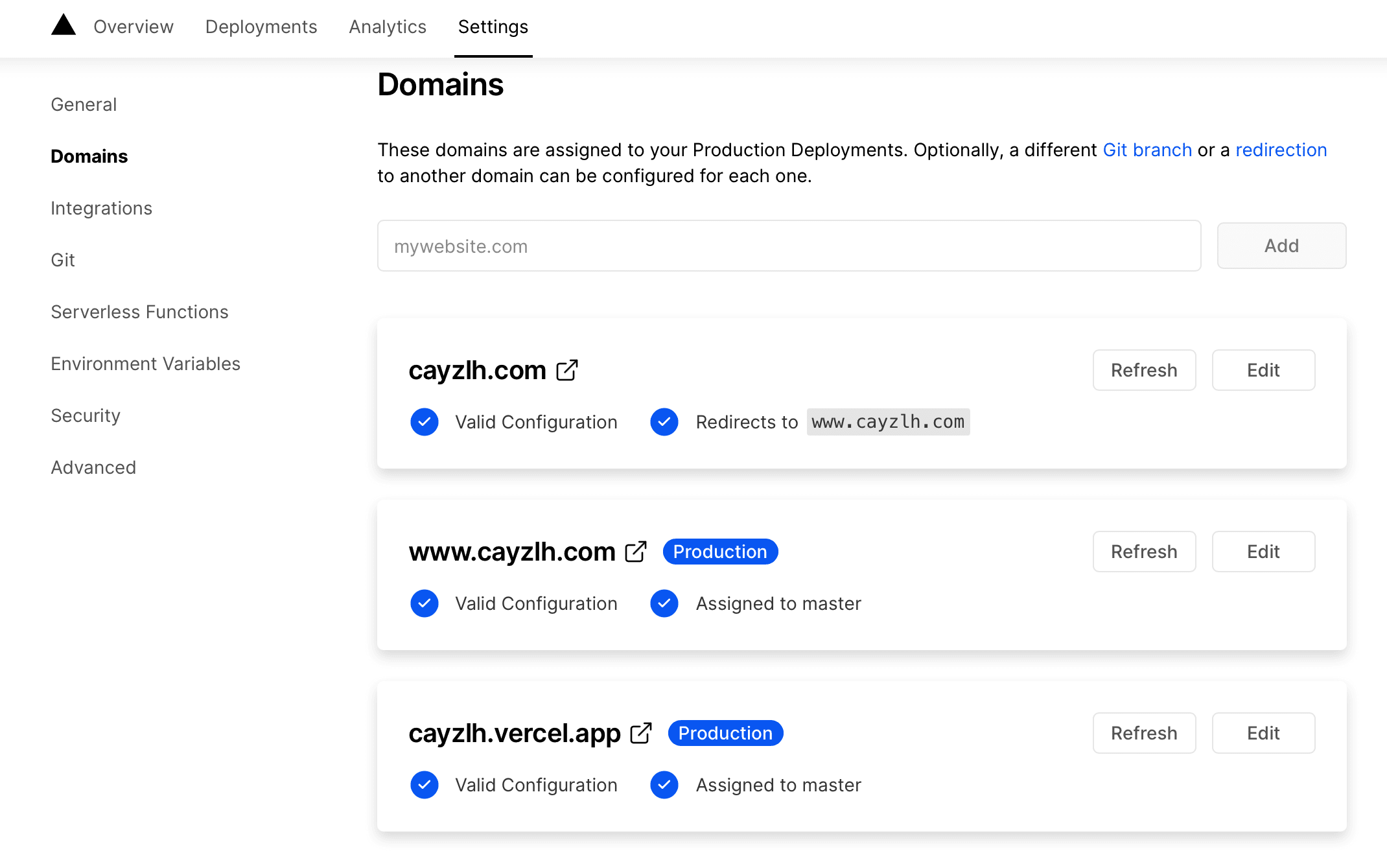The image size is (1387, 862).
Task: Go to the Overview tab
Action: tap(134, 27)
